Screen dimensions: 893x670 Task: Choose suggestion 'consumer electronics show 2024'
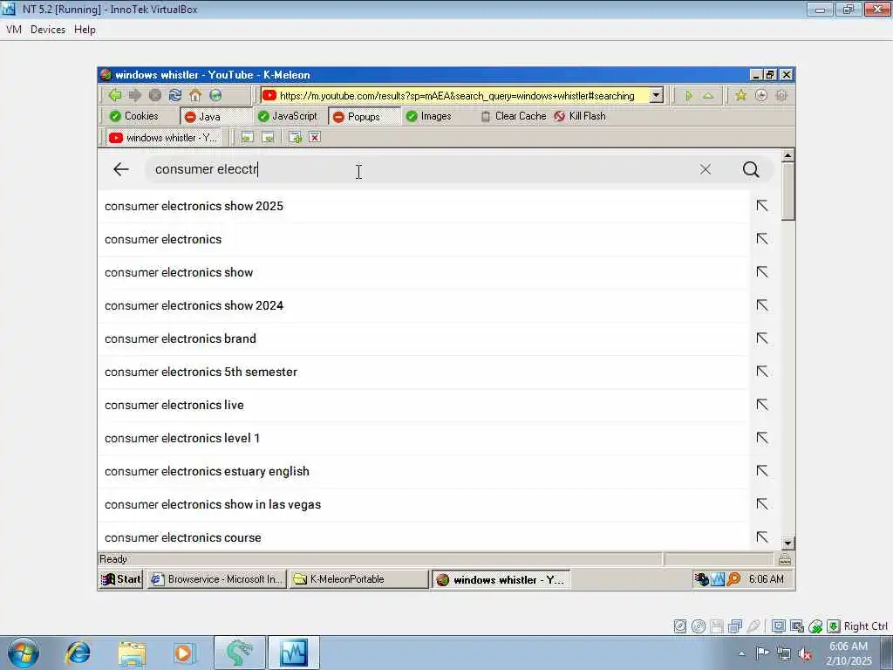[x=423, y=305]
